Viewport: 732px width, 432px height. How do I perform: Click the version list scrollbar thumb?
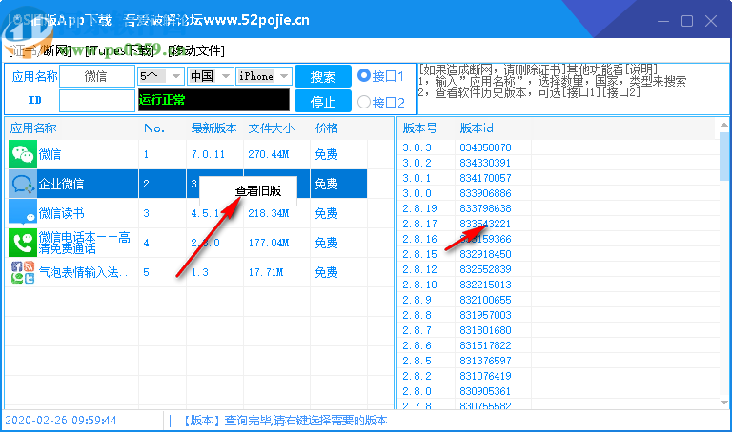724,156
